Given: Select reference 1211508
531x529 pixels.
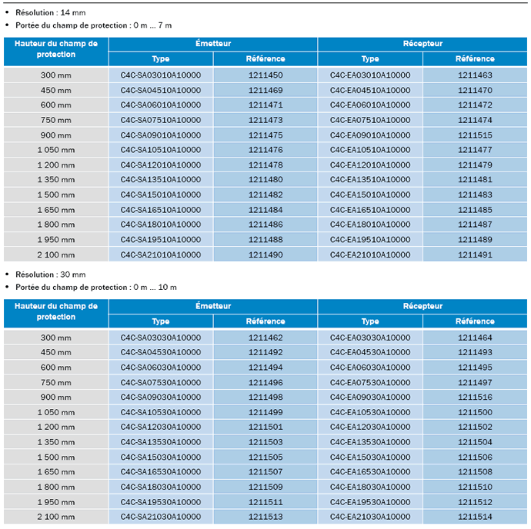Looking at the screenshot, I should tap(475, 472).
